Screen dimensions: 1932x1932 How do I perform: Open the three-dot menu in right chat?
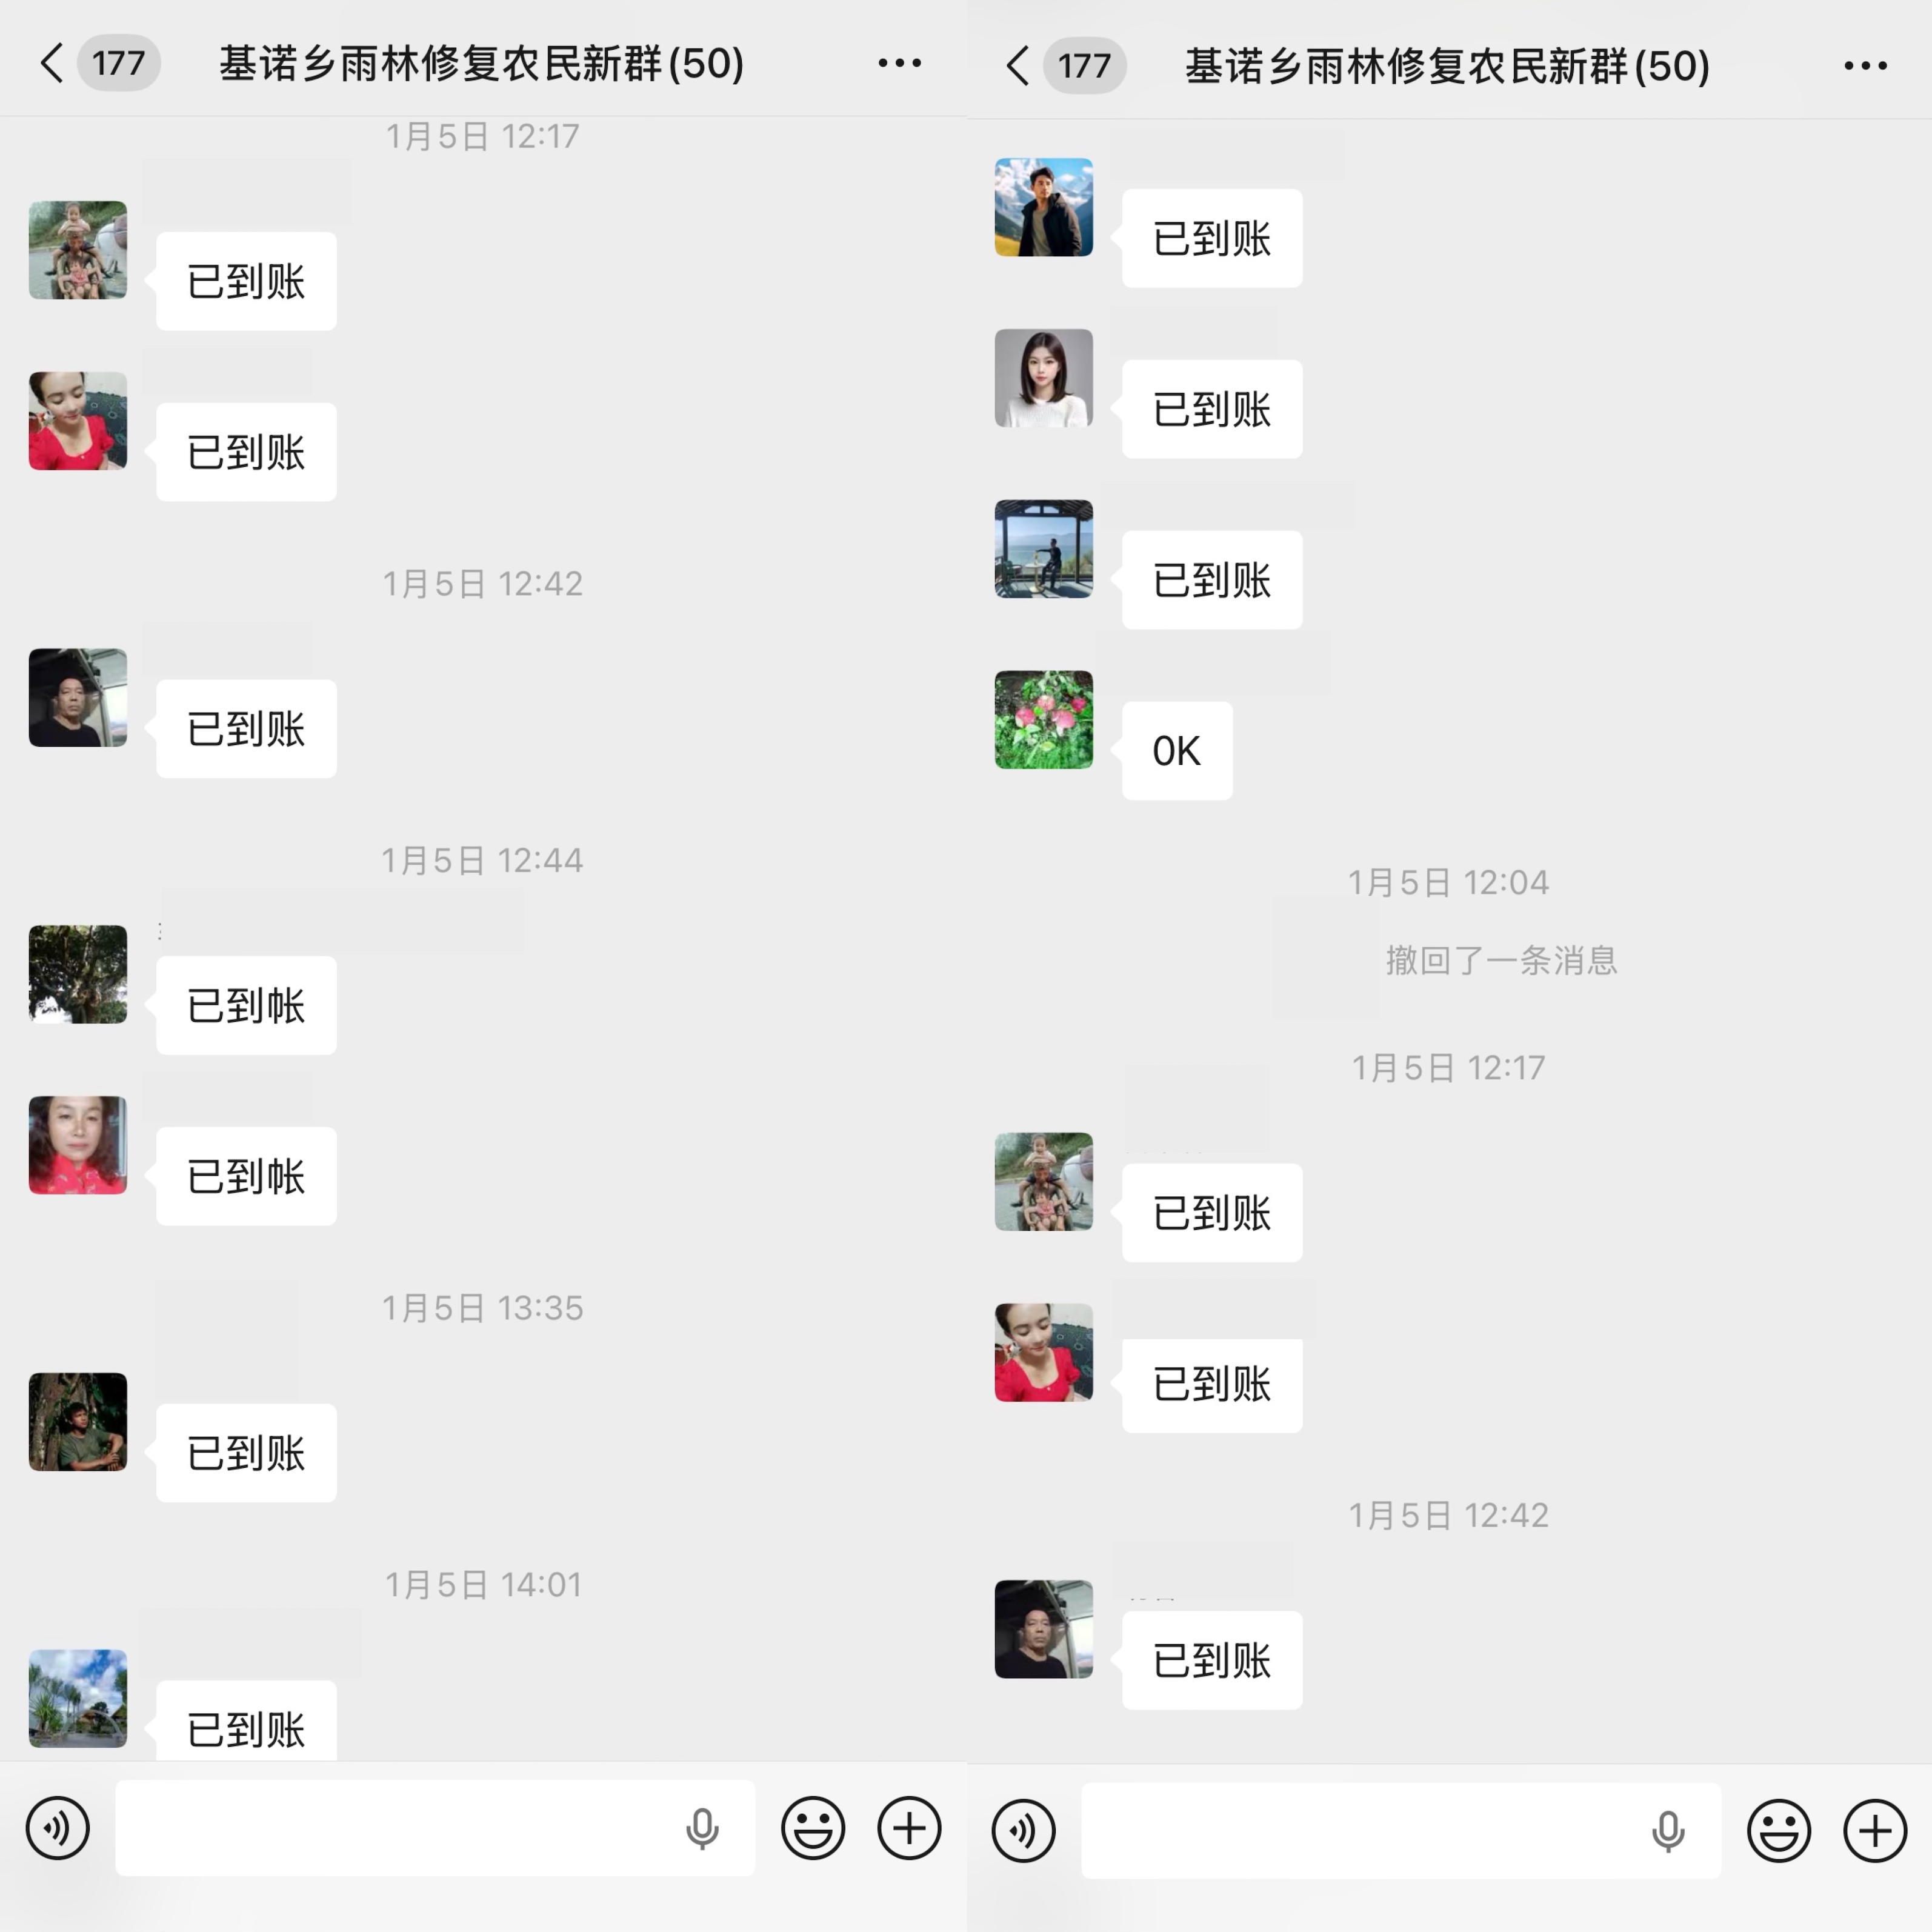coord(1865,66)
